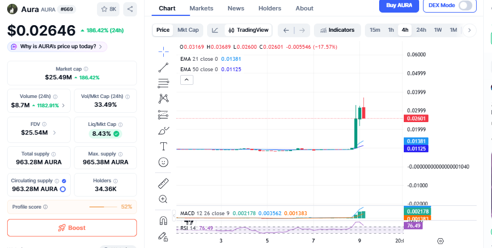This screenshot has width=492, height=248.
Task: Select the TradingView chart mode
Action: click(x=248, y=30)
